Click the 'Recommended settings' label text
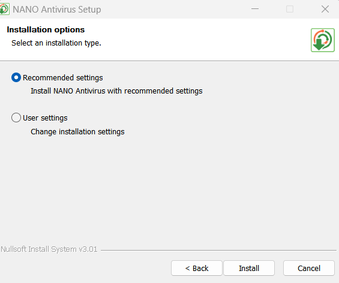 click(62, 78)
